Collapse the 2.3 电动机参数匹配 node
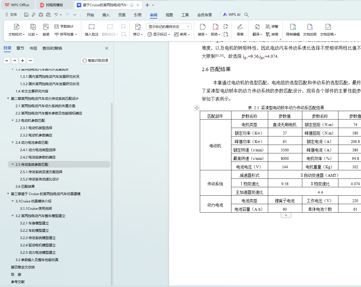 point(12,121)
